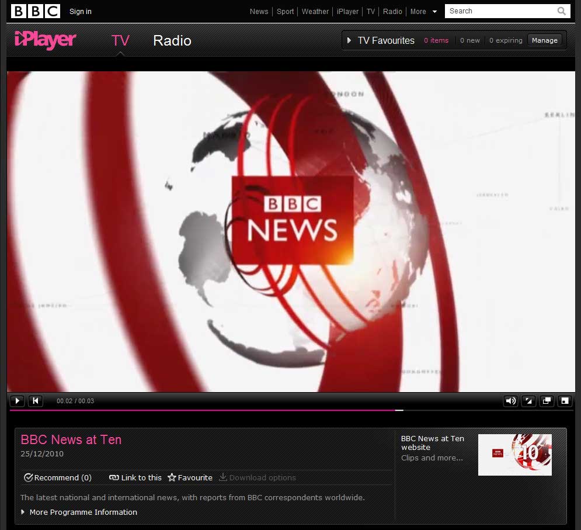Click the main video playback area

point(291,231)
